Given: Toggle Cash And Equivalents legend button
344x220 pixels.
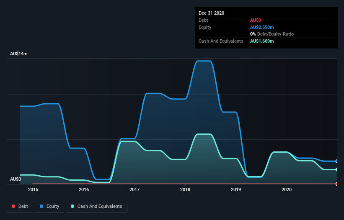Looking at the screenshot, I should tap(96, 207).
